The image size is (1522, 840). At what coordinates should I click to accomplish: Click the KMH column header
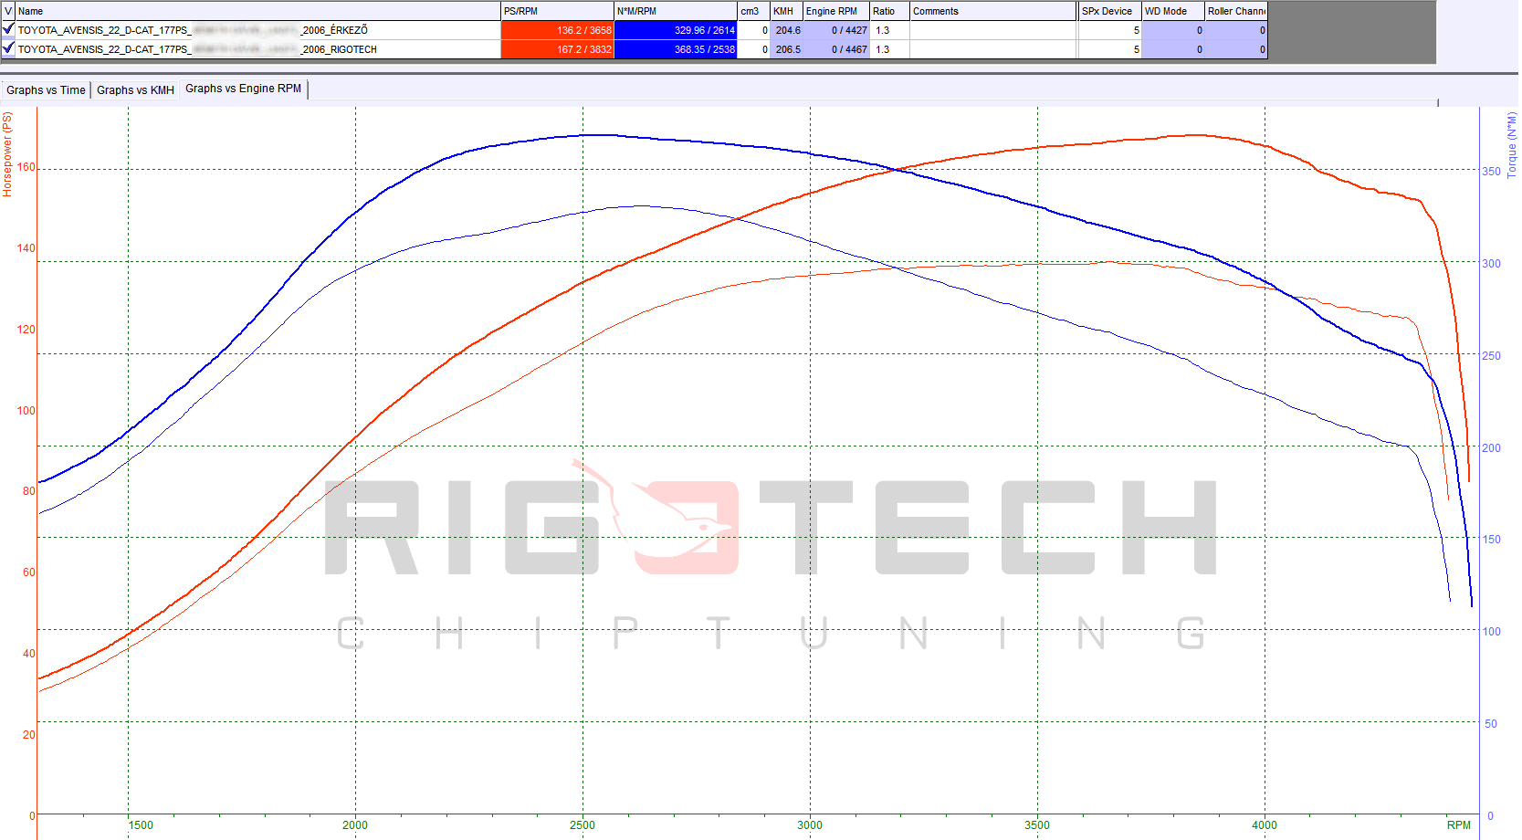pyautogui.click(x=786, y=11)
